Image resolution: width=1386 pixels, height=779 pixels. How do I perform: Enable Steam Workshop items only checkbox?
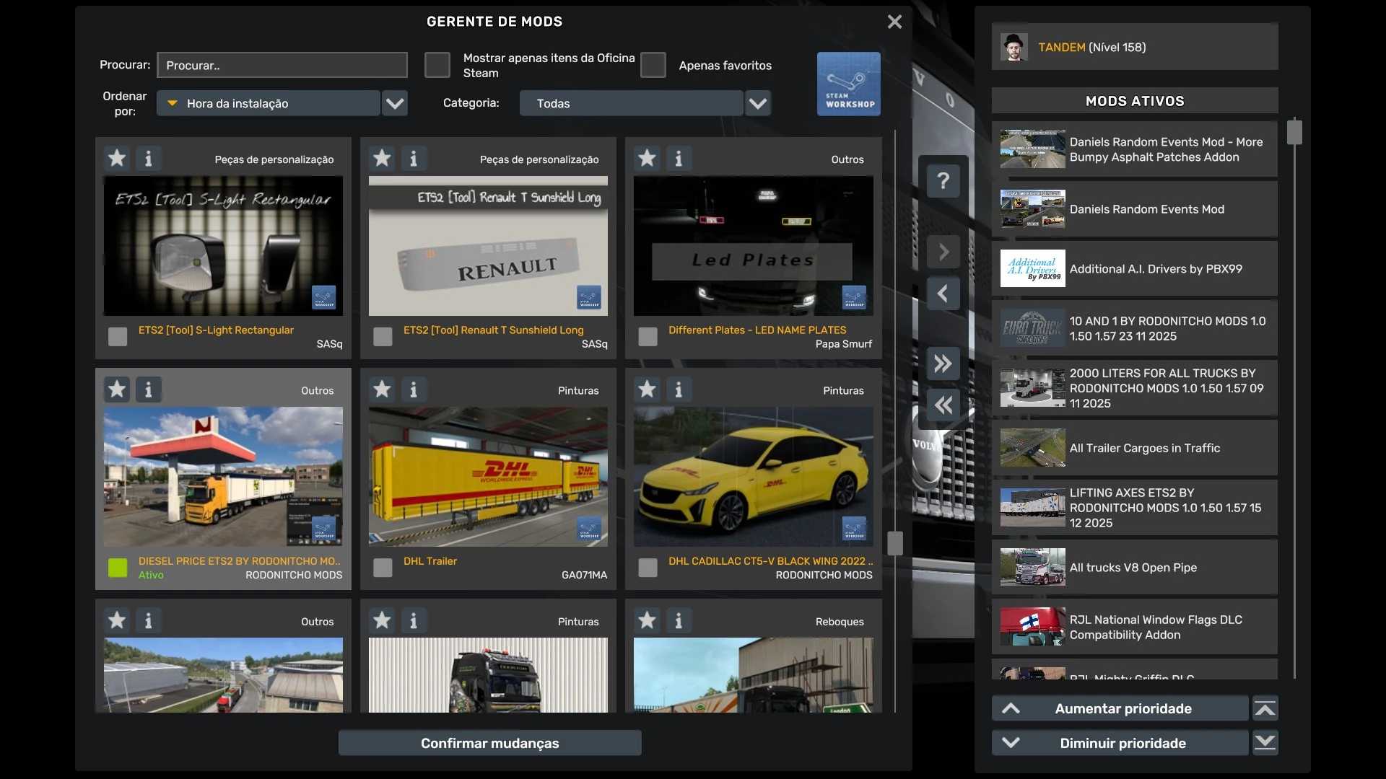pyautogui.click(x=437, y=65)
